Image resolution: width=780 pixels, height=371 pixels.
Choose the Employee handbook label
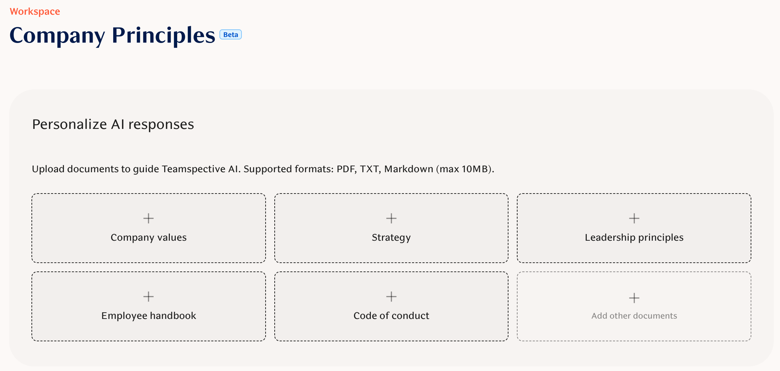[x=149, y=316]
